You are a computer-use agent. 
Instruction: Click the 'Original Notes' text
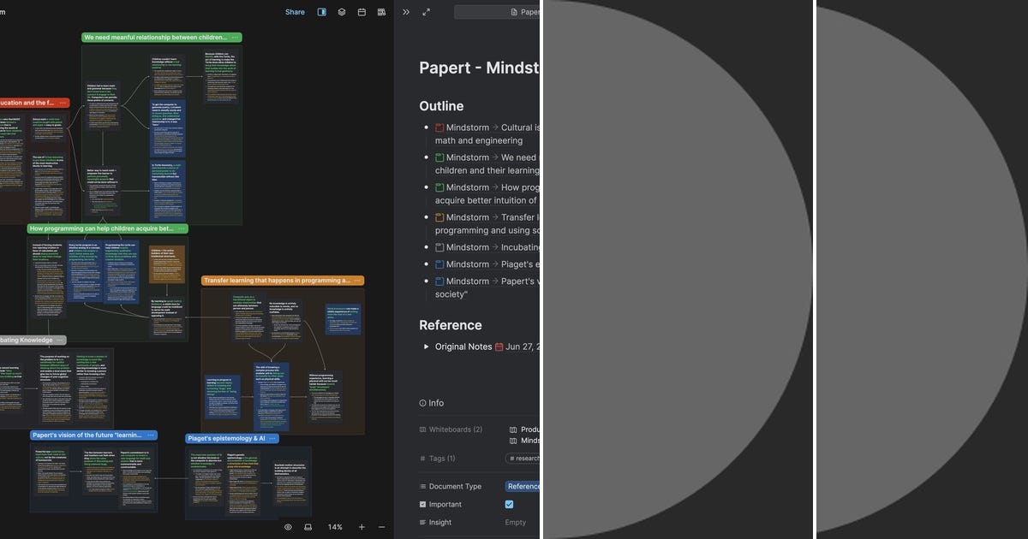point(463,346)
